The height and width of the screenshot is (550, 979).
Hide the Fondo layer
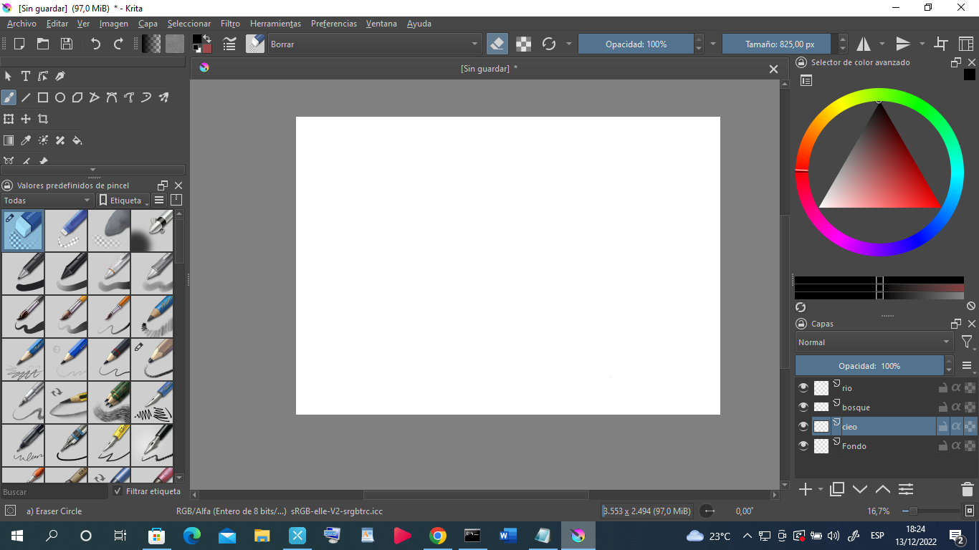[x=803, y=446]
